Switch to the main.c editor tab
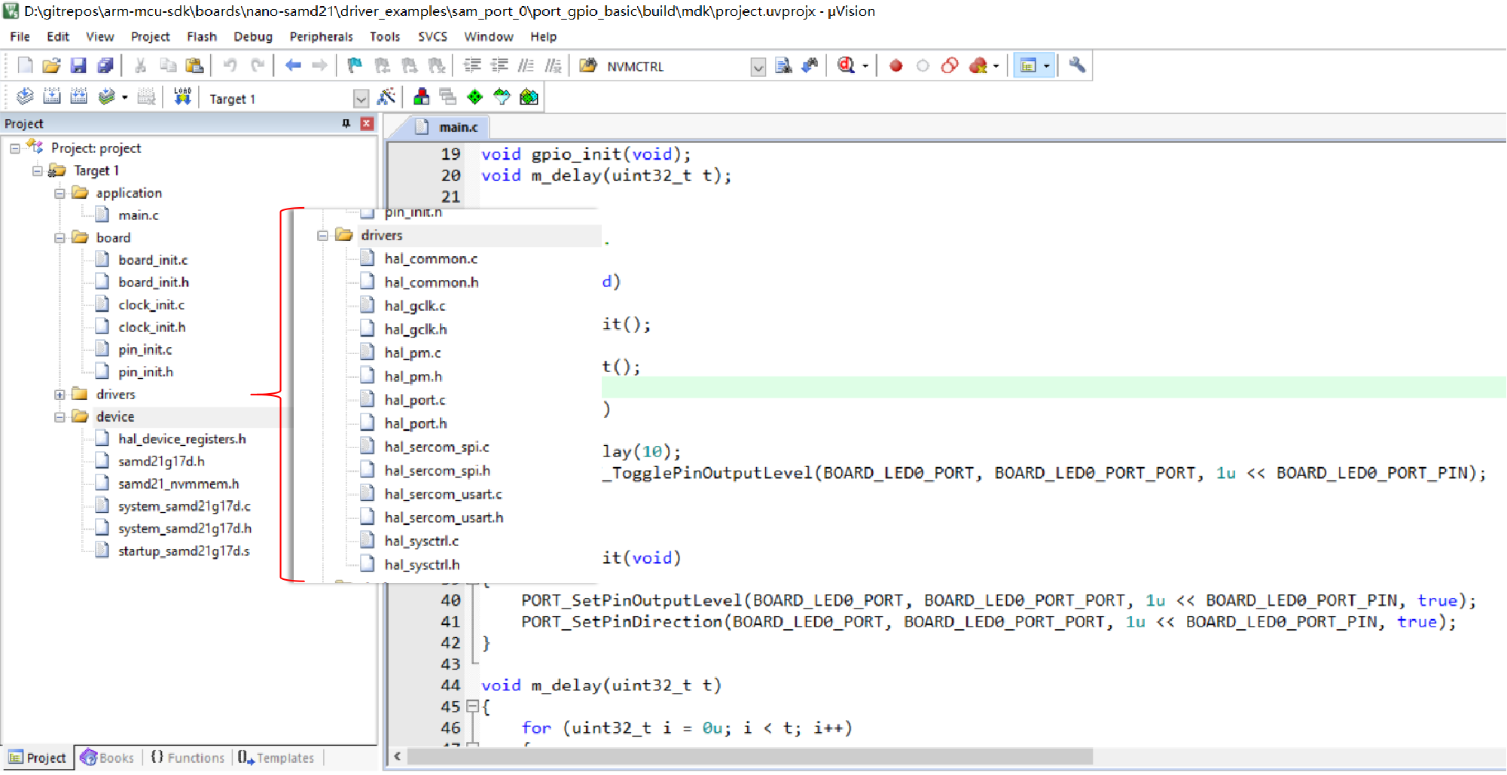Image resolution: width=1507 pixels, height=775 pixels. 450,127
